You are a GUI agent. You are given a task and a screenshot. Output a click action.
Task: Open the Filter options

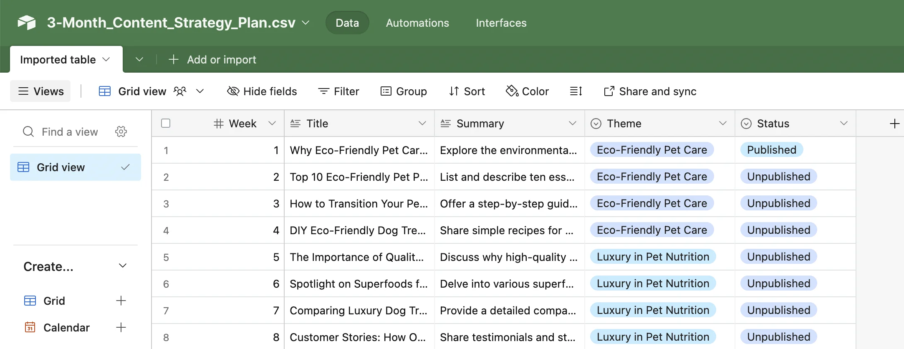pyautogui.click(x=338, y=91)
